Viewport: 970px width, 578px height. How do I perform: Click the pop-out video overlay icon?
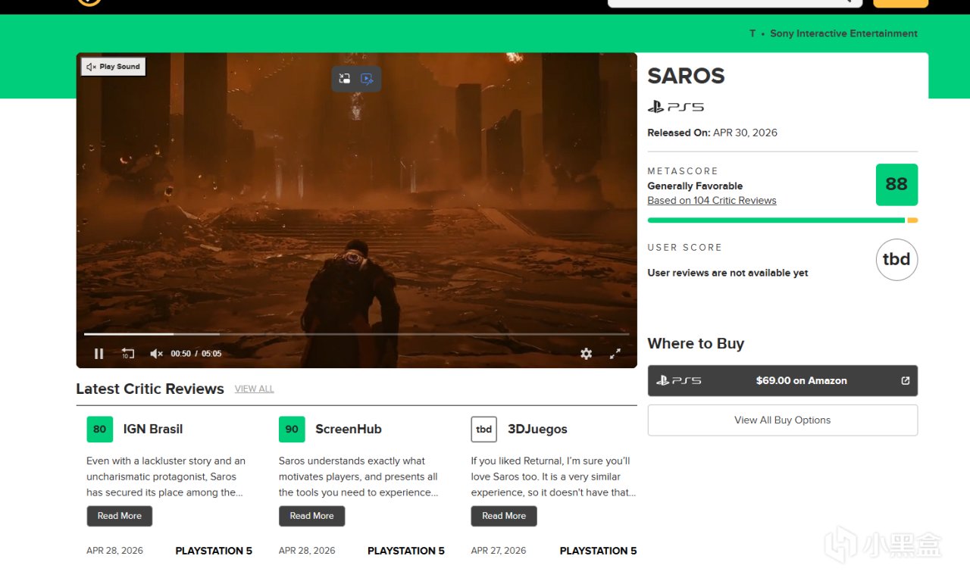345,79
